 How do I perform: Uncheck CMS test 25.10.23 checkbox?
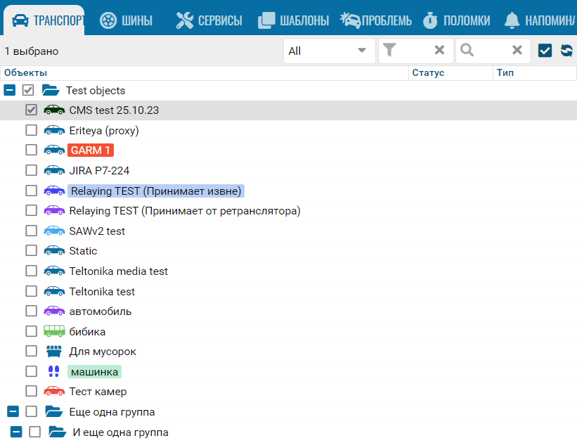coord(32,110)
